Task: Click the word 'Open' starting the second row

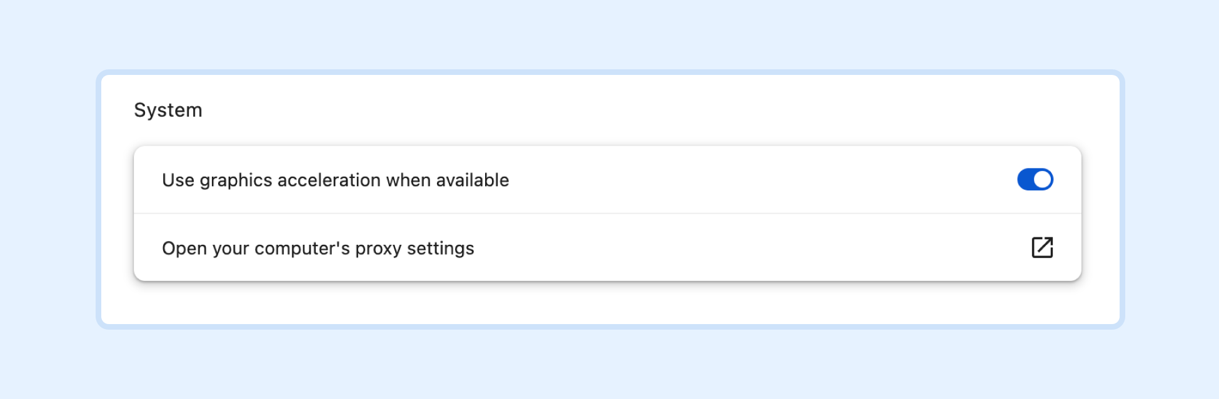Action: coord(184,249)
